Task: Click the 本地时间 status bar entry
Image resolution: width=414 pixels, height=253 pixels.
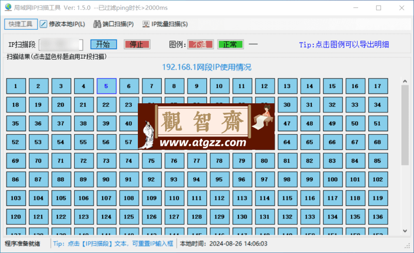Action: click(223, 243)
